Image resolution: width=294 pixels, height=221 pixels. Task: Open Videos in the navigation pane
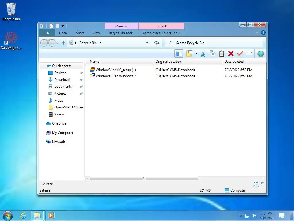(59, 114)
